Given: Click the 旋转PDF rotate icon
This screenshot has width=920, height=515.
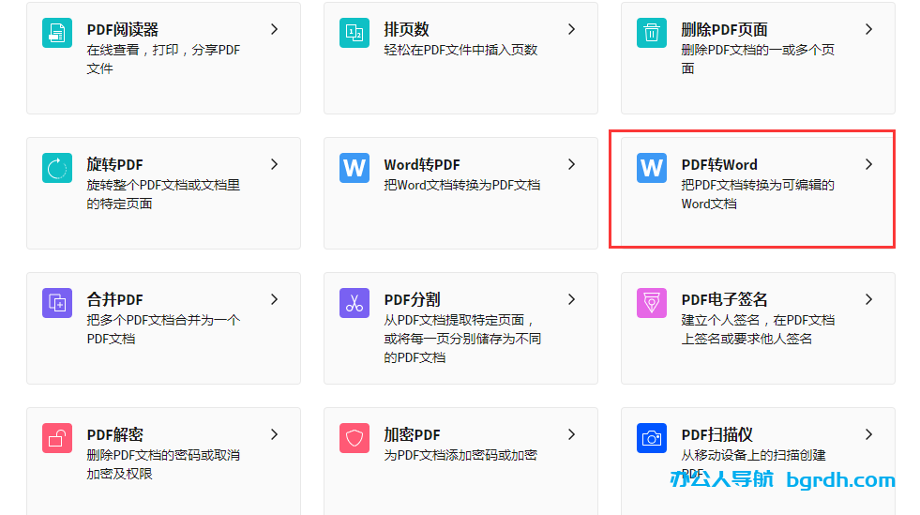Looking at the screenshot, I should [57, 168].
